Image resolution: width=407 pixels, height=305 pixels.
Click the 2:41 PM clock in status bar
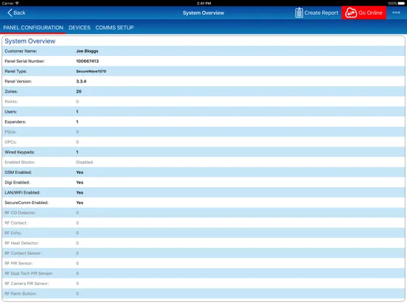coord(204,4)
